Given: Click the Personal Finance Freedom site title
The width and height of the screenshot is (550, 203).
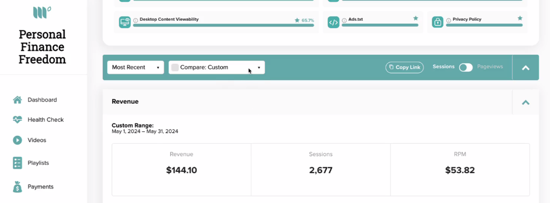Looking at the screenshot, I should [x=42, y=47].
